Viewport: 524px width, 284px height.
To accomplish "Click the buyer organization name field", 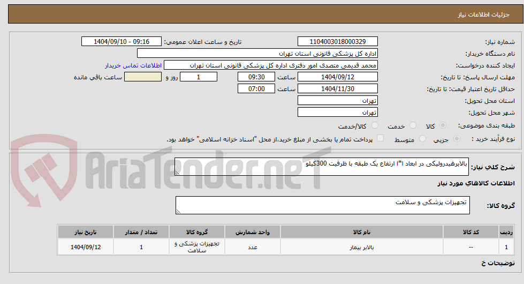I will coord(257,54).
